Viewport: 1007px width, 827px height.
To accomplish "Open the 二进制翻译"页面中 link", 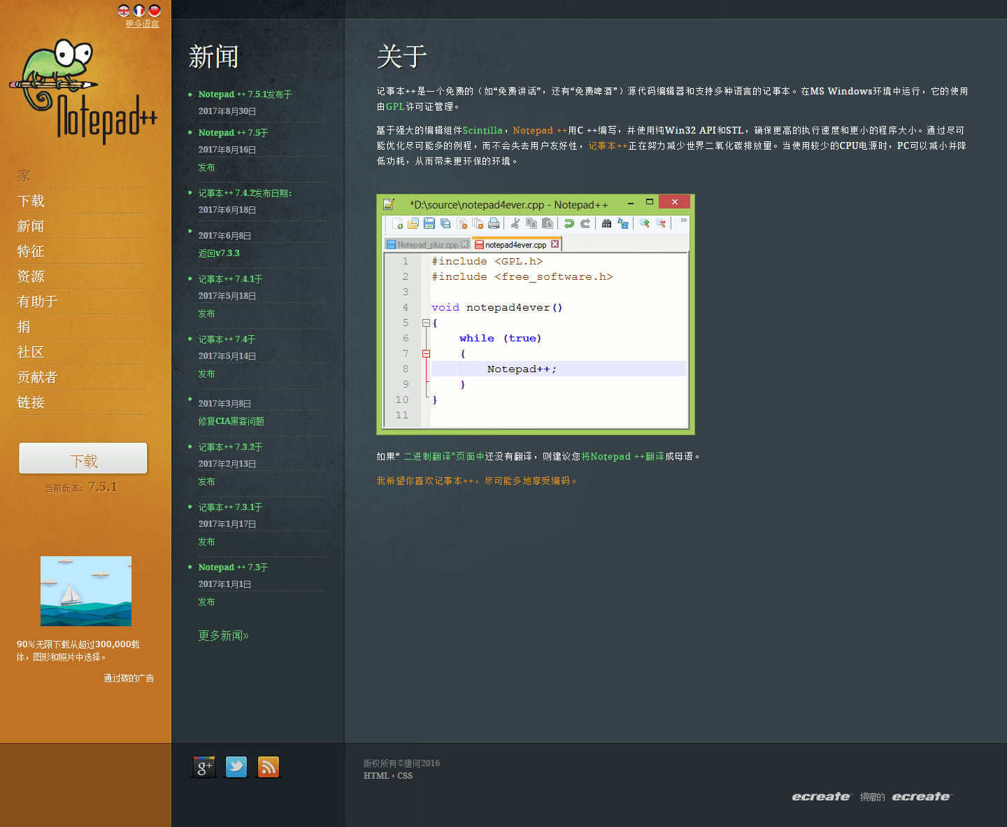I will coord(444,456).
